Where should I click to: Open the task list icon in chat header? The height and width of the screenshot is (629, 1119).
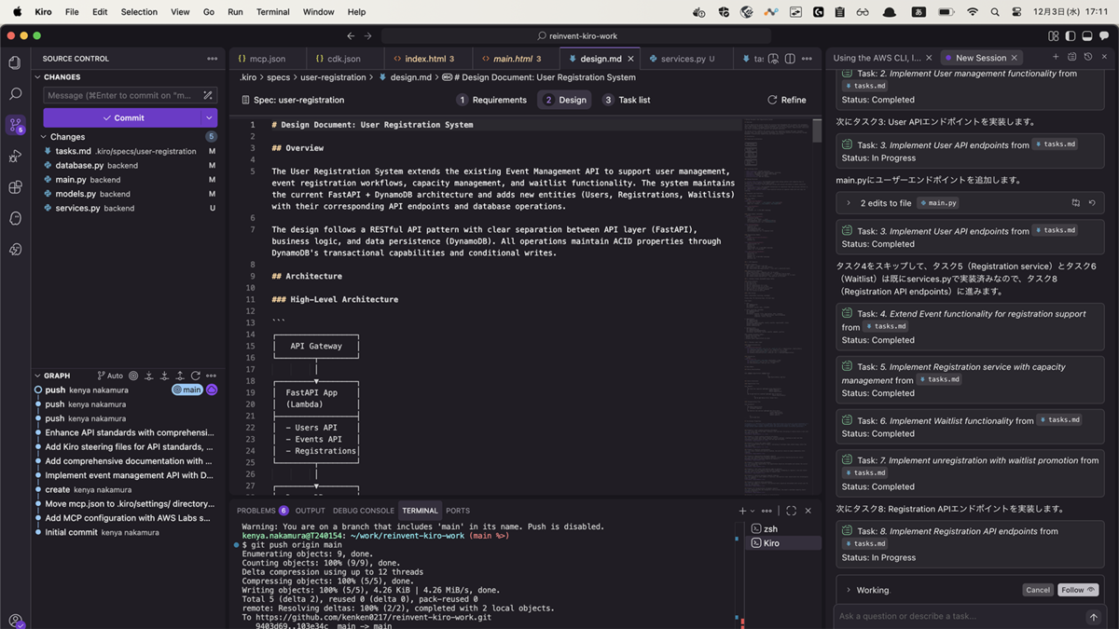point(1071,57)
